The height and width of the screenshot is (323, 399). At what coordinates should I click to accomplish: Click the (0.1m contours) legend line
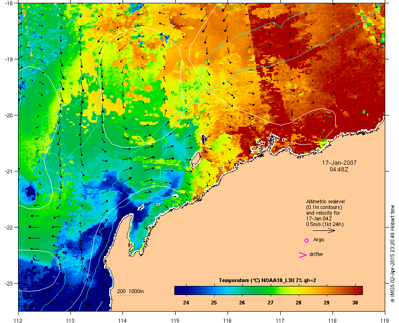324,207
